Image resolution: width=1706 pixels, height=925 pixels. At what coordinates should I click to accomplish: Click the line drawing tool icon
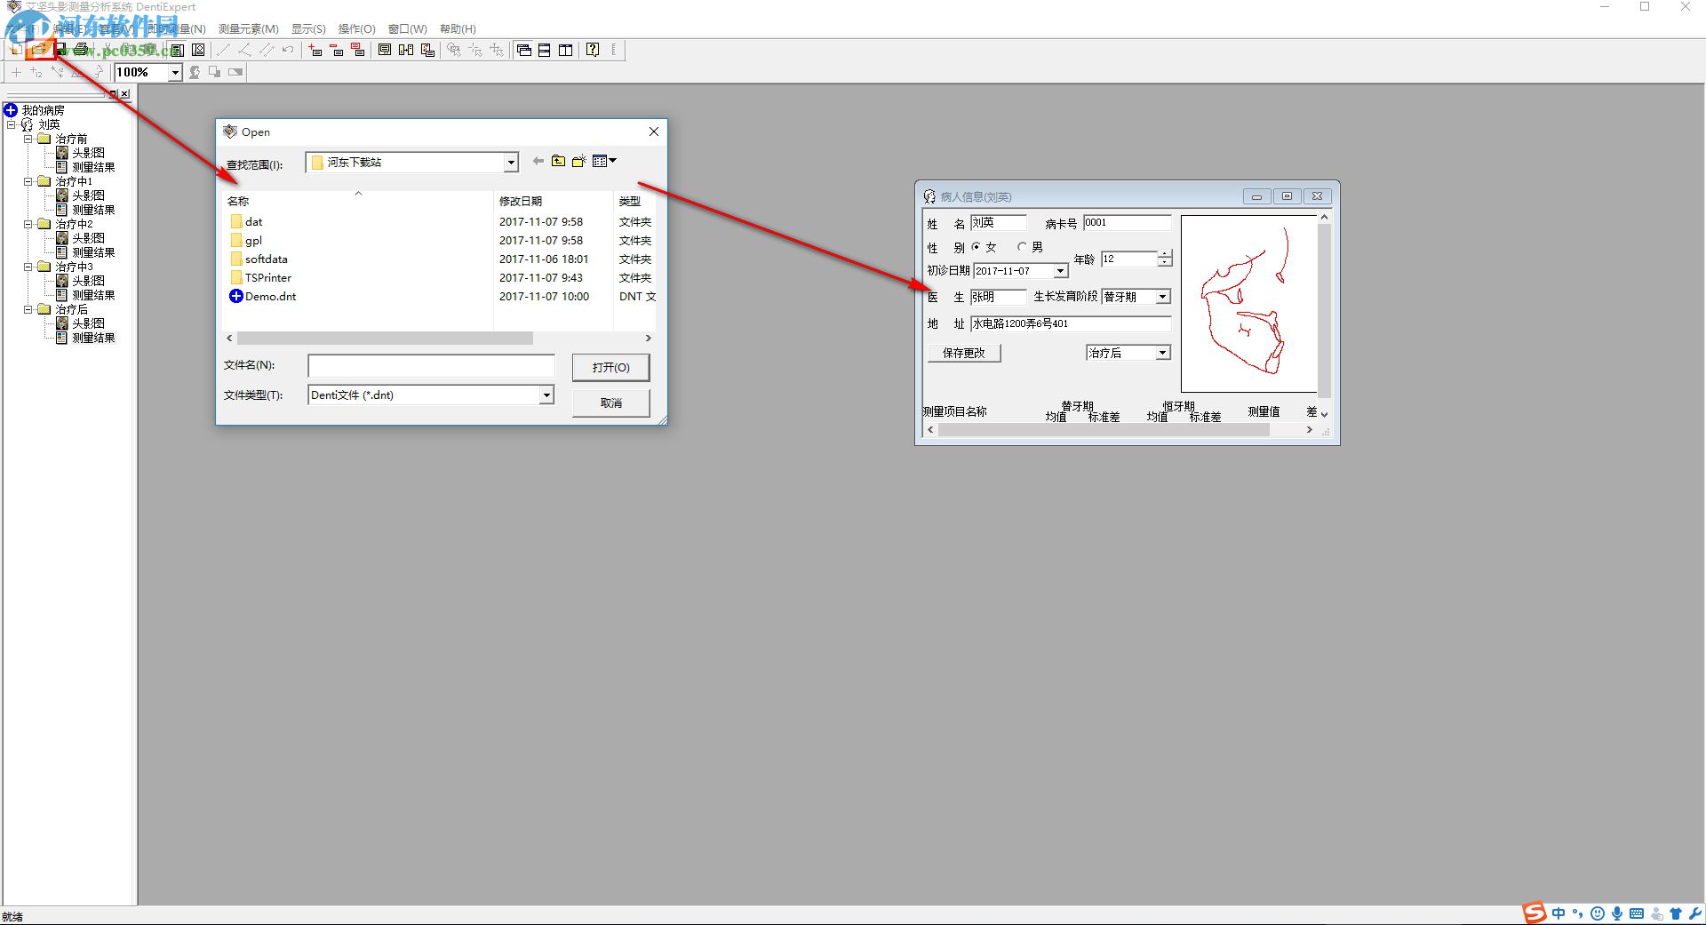223,50
